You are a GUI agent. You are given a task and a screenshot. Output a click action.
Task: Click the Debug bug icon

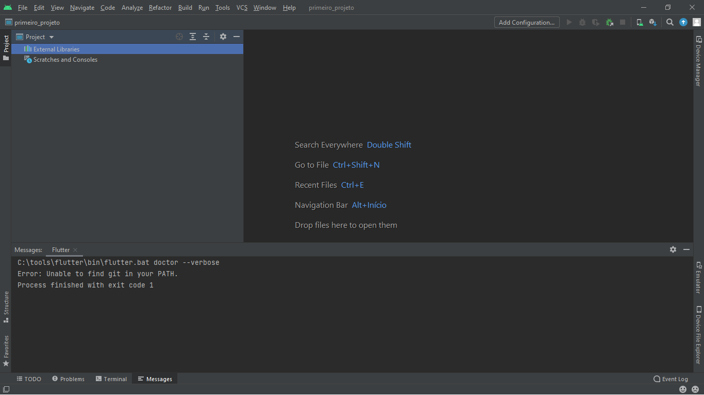582,22
